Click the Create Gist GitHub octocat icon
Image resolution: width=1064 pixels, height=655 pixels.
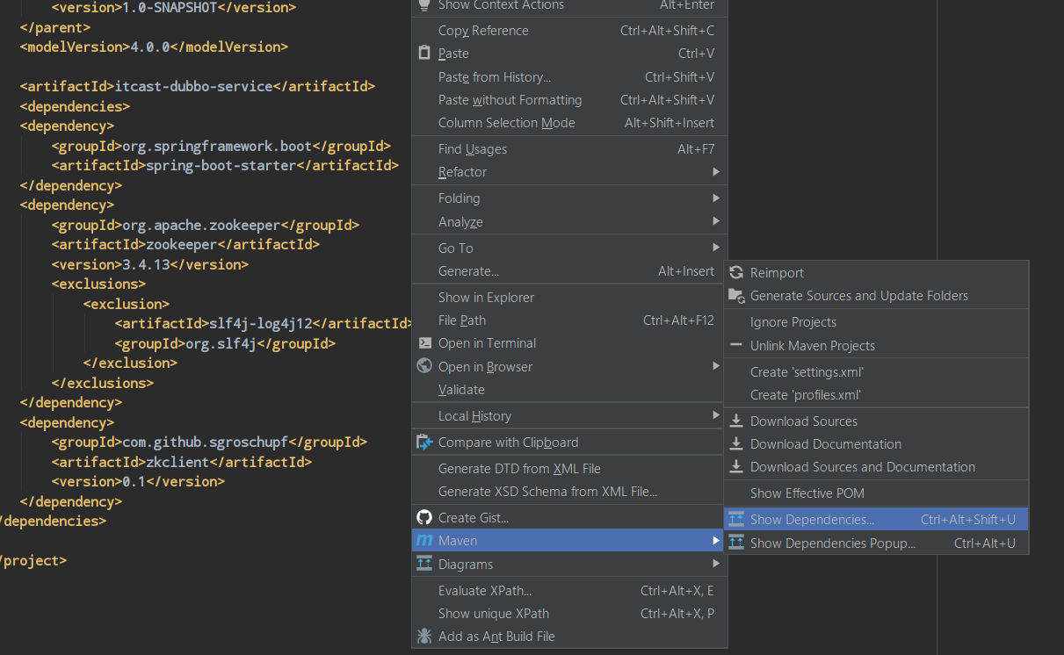click(x=425, y=517)
